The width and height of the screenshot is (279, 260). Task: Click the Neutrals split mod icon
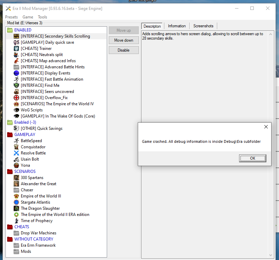pos(16,55)
